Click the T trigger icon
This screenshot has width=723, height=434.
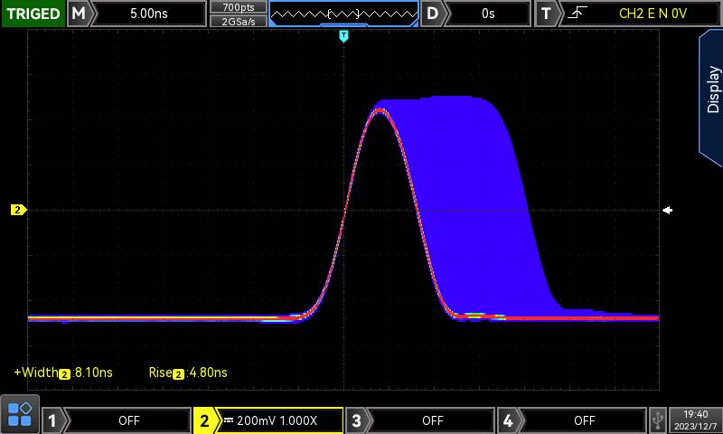point(546,14)
